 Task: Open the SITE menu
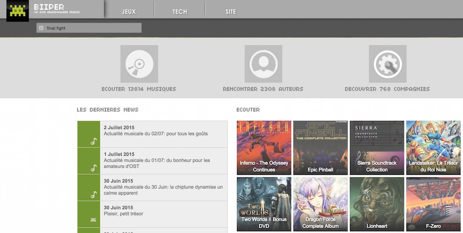point(231,12)
